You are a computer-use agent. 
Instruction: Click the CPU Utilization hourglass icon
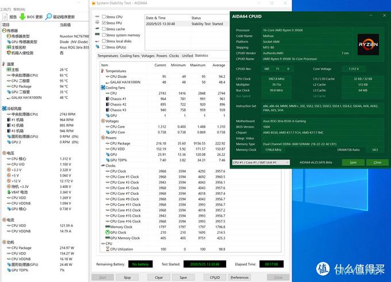[108, 249]
